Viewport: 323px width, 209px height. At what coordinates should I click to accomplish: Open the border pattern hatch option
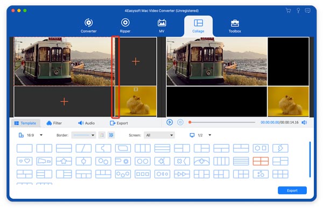coord(111,135)
